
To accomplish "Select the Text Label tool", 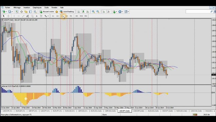I will click(x=41, y=16).
